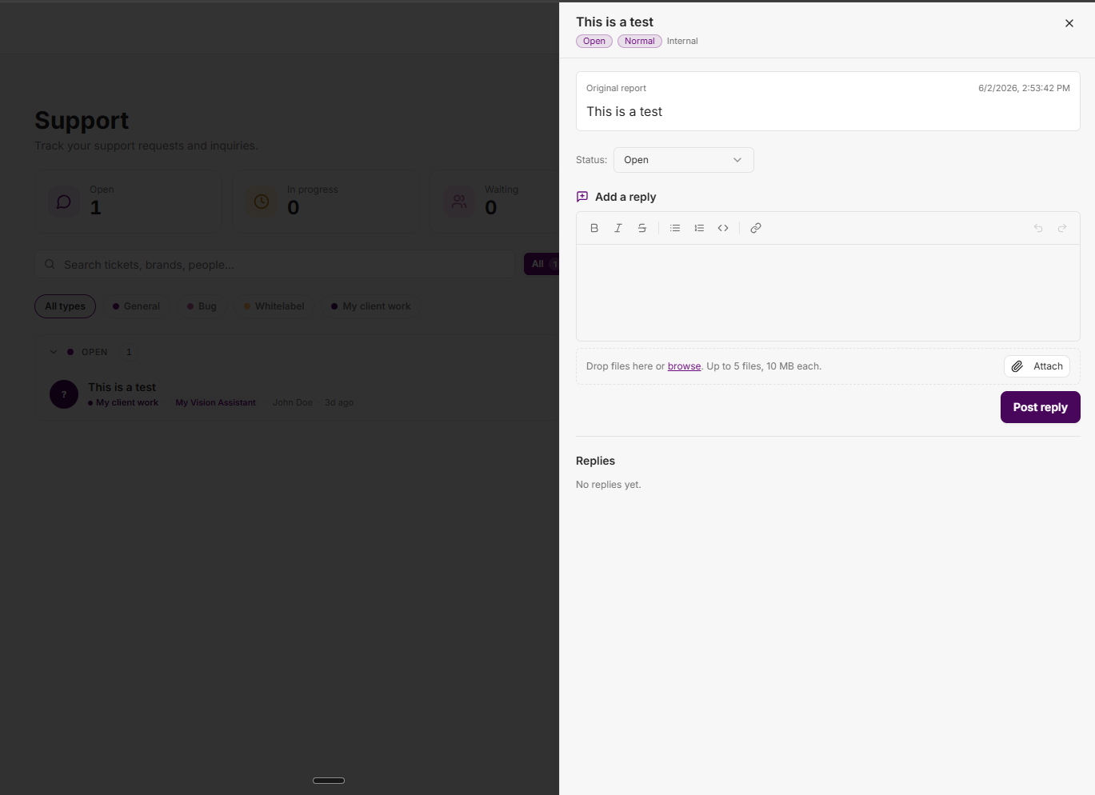Screen dimensions: 1095x795
Task: Insert a code block
Action: [x=723, y=228]
